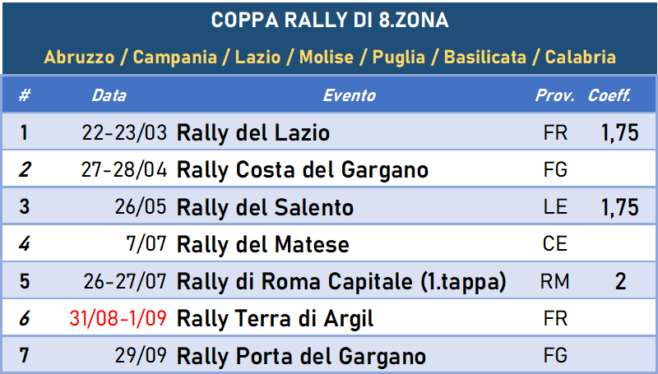Select the '26-27/07' date cell
This screenshot has width=658, height=374.
(125, 282)
